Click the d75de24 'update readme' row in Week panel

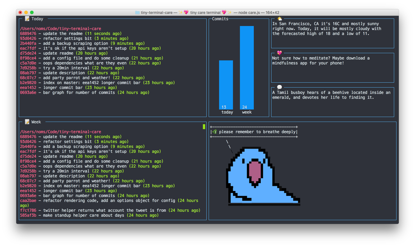pos(64,156)
